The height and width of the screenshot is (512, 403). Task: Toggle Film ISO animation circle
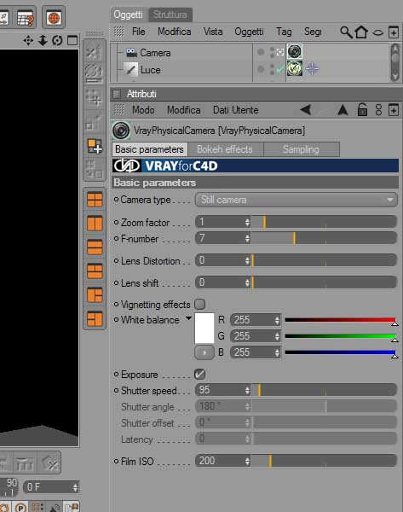click(x=116, y=461)
